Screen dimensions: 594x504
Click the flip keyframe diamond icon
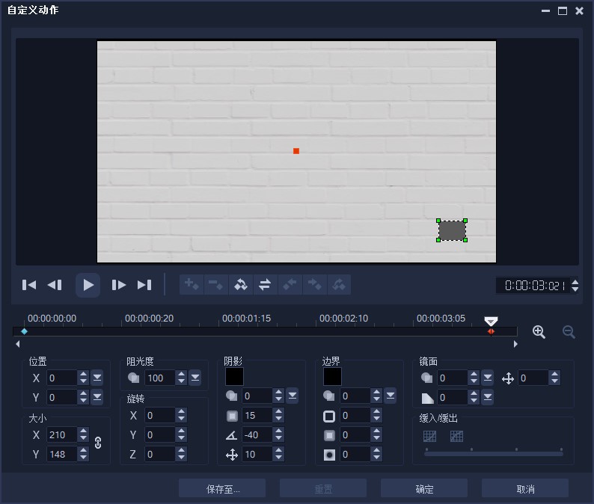[240, 285]
